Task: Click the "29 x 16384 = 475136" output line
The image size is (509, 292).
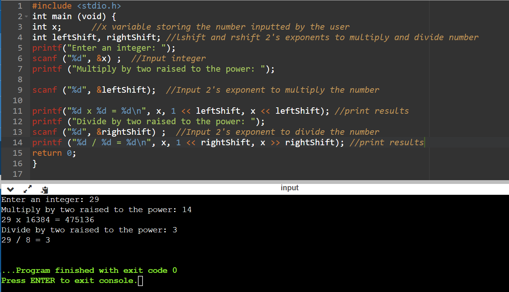Action: 48,220
